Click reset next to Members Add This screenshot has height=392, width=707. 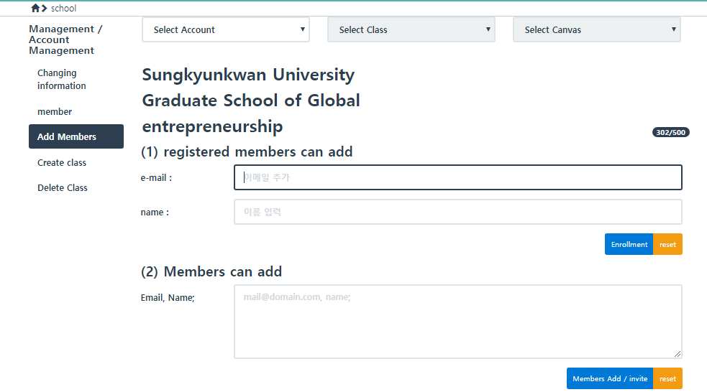667,378
